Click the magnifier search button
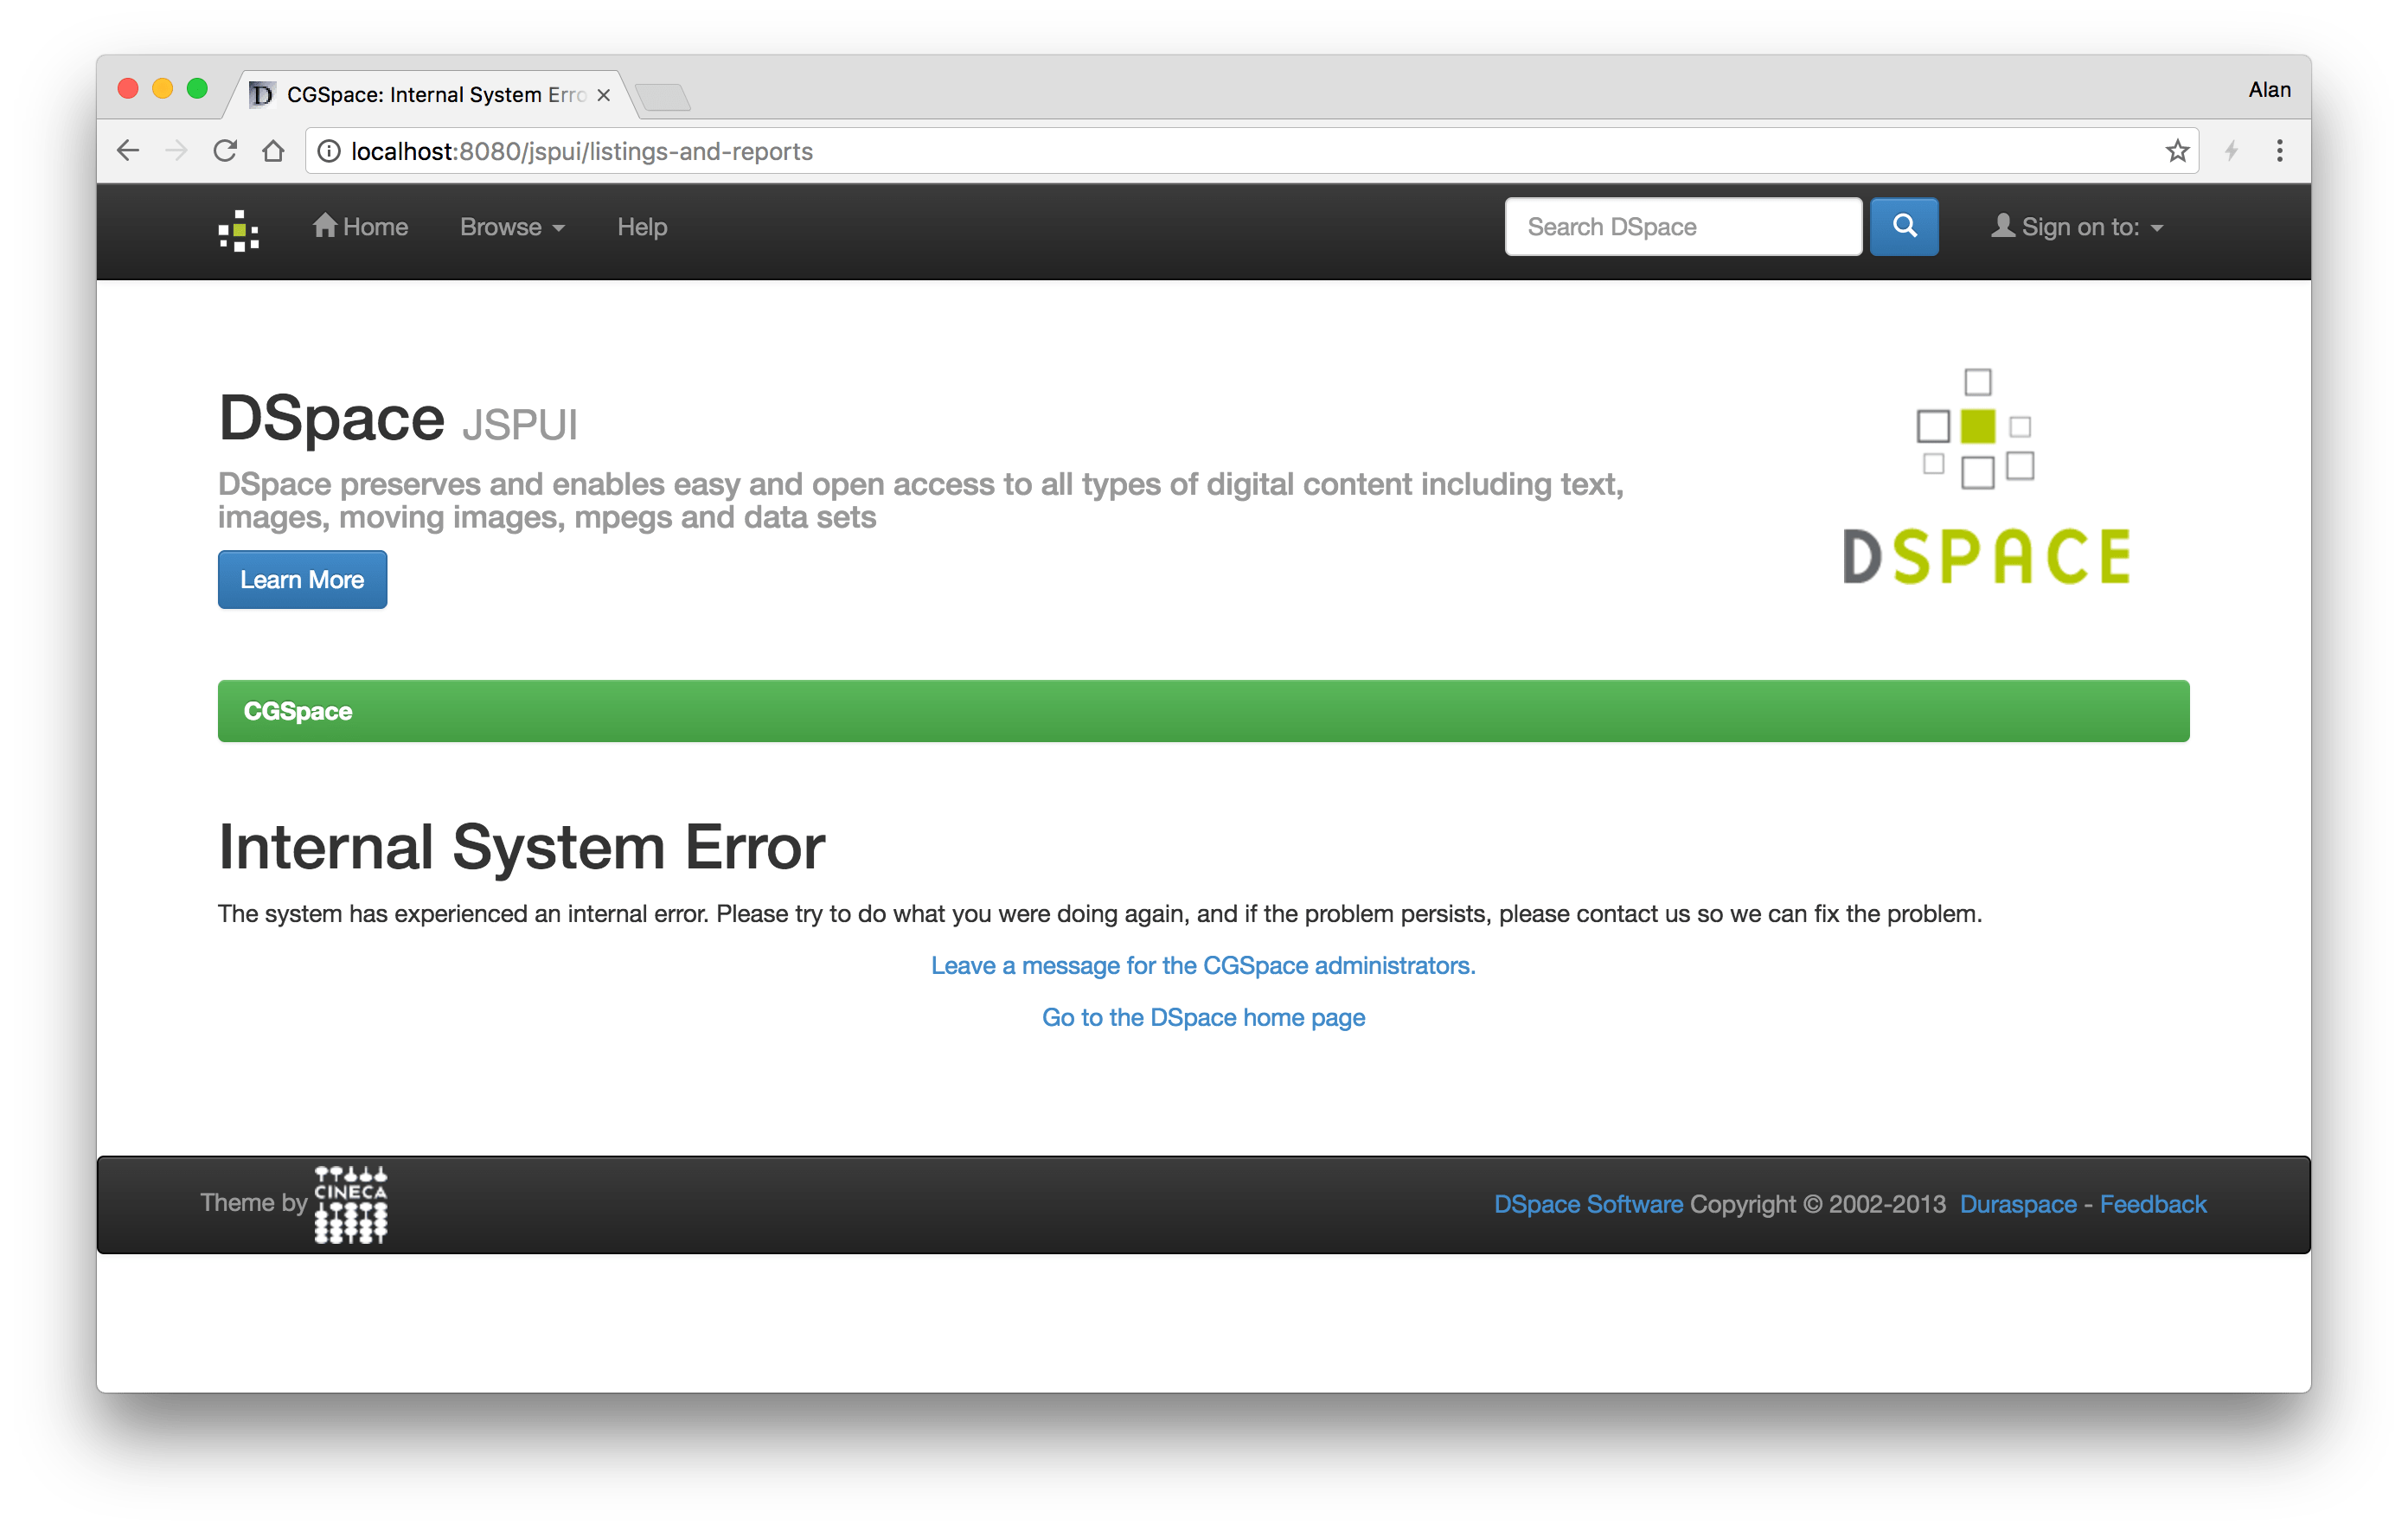 (x=1904, y=227)
